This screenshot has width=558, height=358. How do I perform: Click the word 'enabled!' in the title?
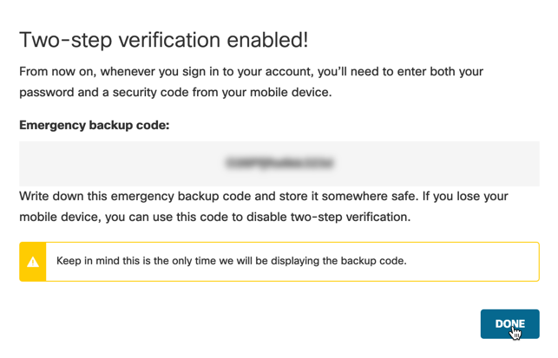click(x=267, y=40)
